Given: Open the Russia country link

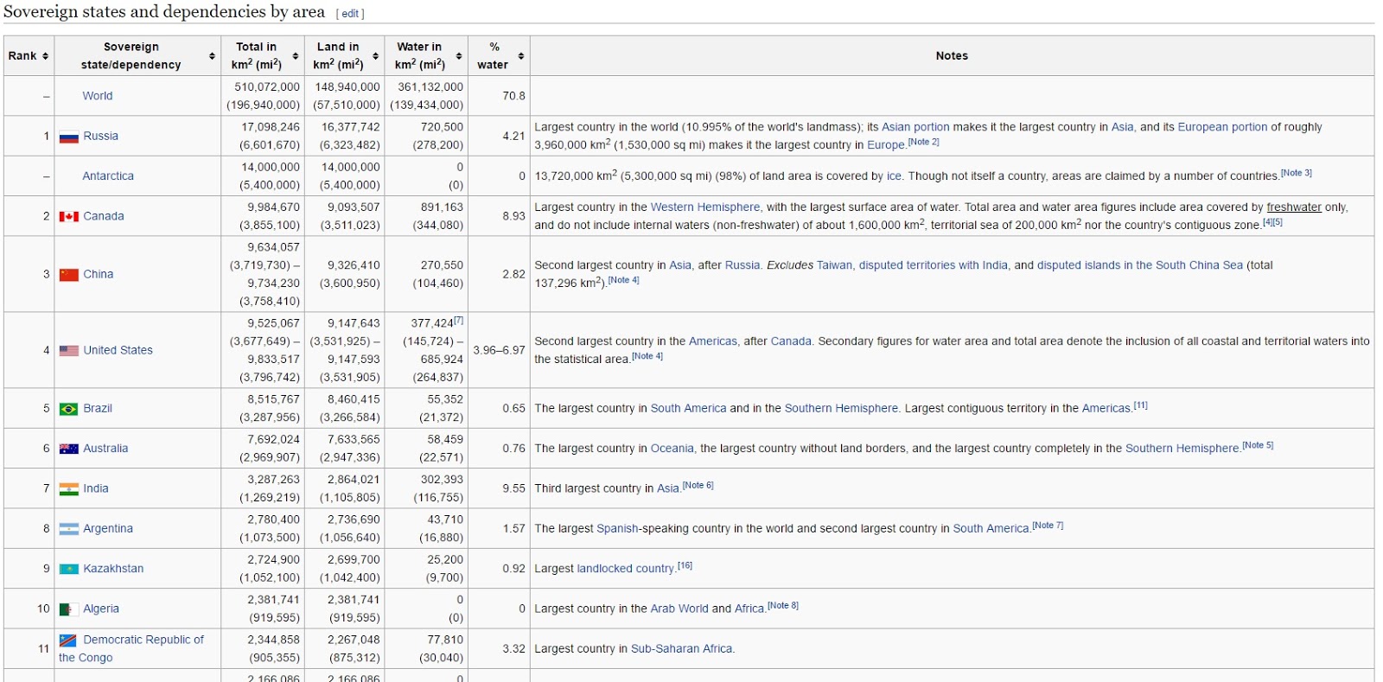Looking at the screenshot, I should (101, 136).
